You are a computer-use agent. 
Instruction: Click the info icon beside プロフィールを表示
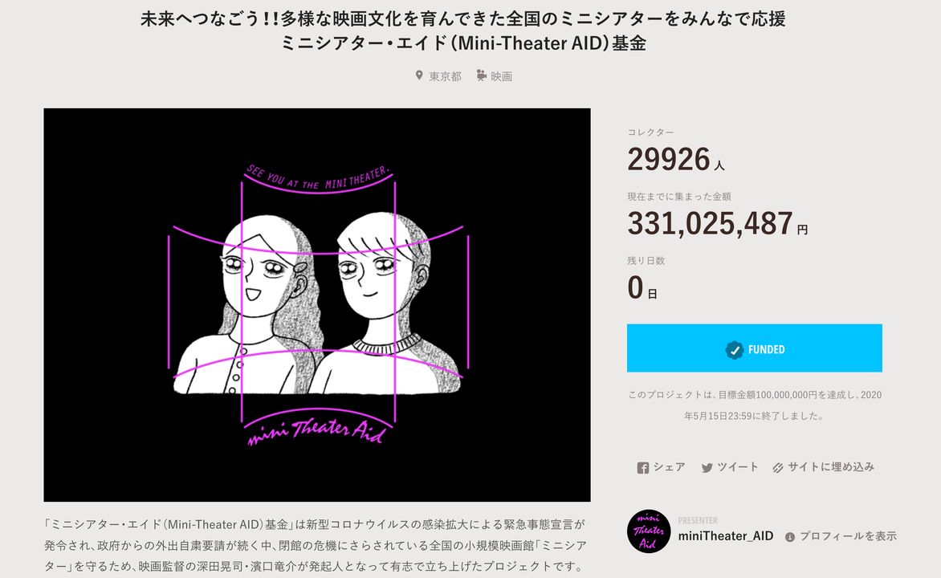click(790, 536)
